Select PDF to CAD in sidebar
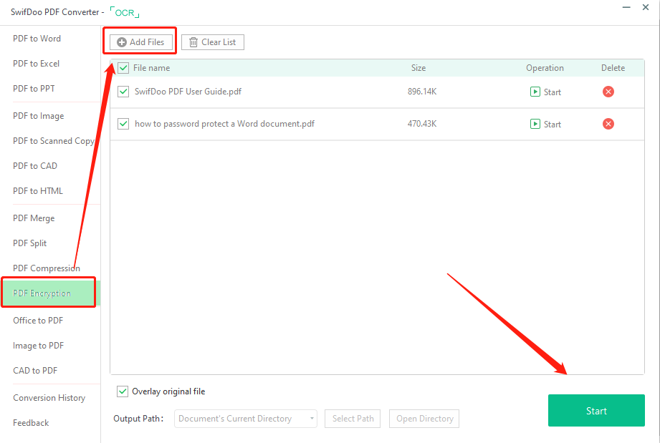Viewport: 660px width, 443px height. pos(35,166)
